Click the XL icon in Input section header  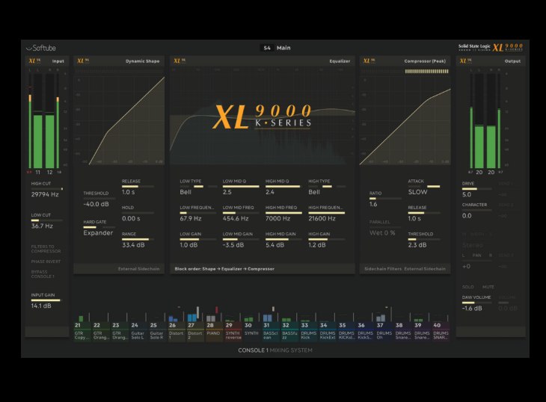tap(34, 61)
